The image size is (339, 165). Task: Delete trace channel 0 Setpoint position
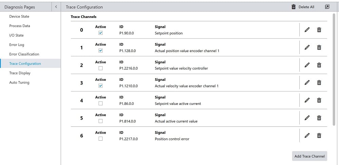pyautogui.click(x=319, y=30)
